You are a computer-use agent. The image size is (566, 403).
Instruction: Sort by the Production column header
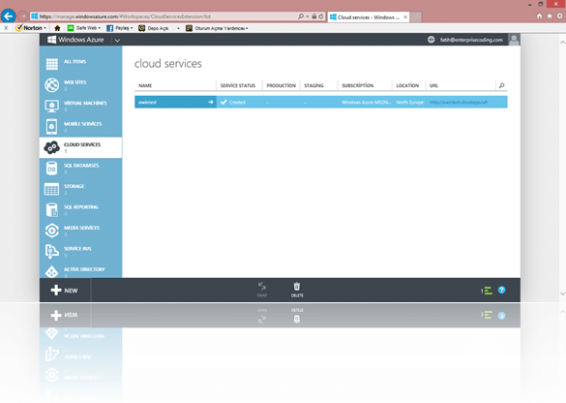tap(281, 85)
